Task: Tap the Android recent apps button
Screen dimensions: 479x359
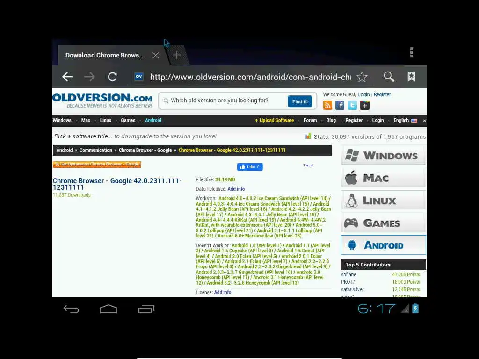Action: coord(146,309)
